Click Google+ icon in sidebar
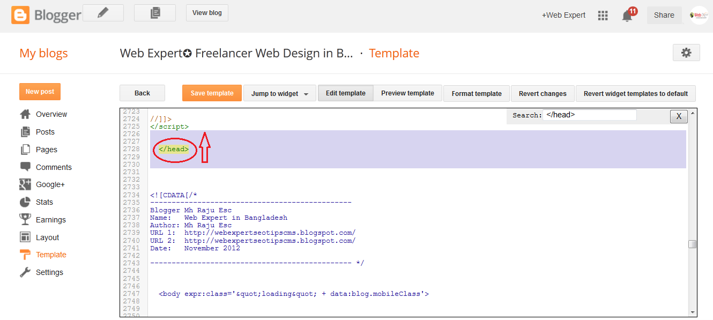The width and height of the screenshot is (713, 320). point(25,184)
